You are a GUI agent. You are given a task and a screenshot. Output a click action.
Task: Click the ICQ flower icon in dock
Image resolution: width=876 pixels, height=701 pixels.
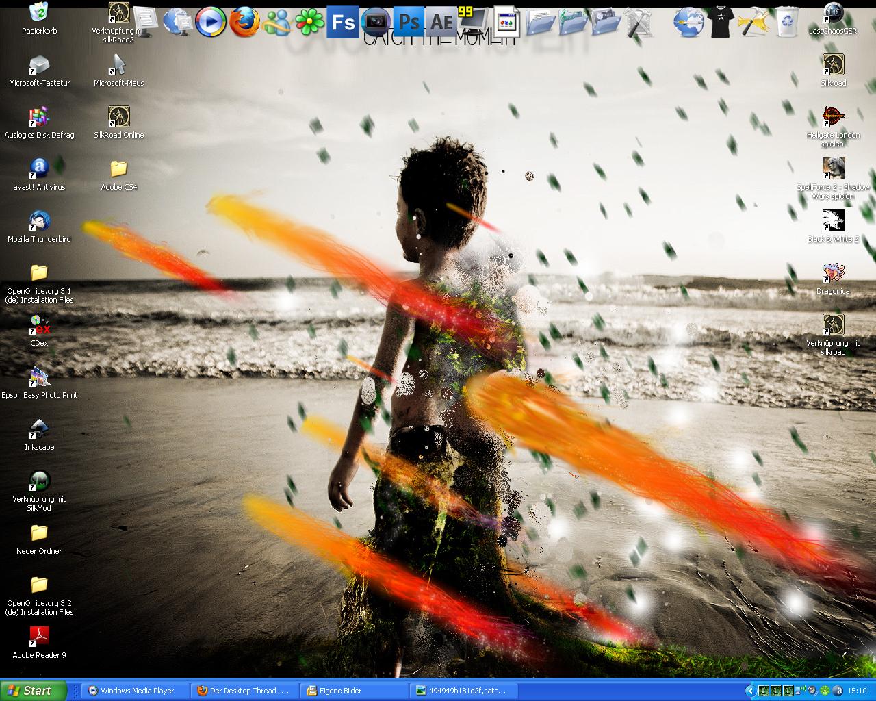pos(309,23)
